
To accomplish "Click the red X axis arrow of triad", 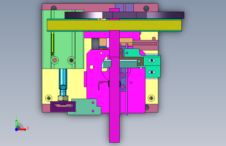I will pos(22,129).
